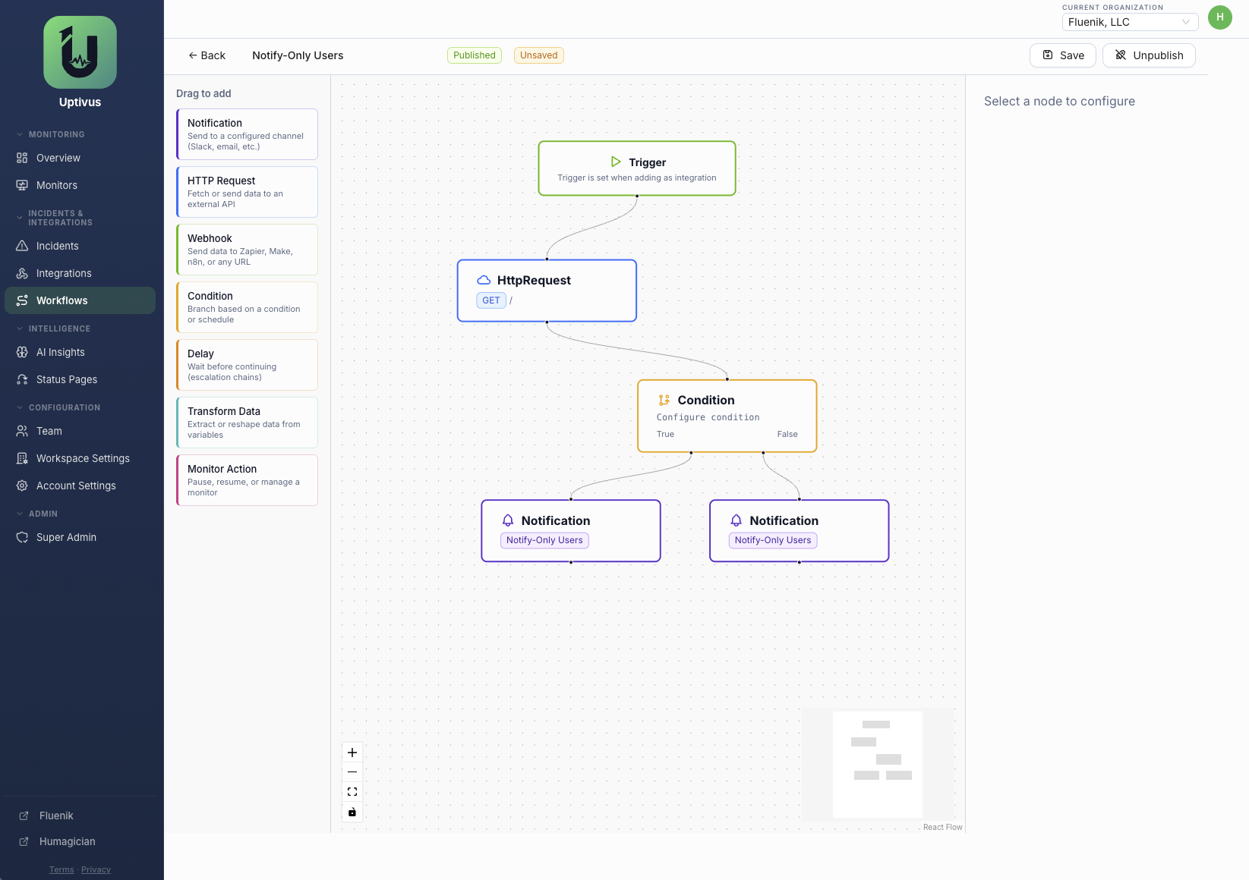This screenshot has width=1249, height=880.
Task: Open Incidents in the sidebar
Action: tap(57, 246)
